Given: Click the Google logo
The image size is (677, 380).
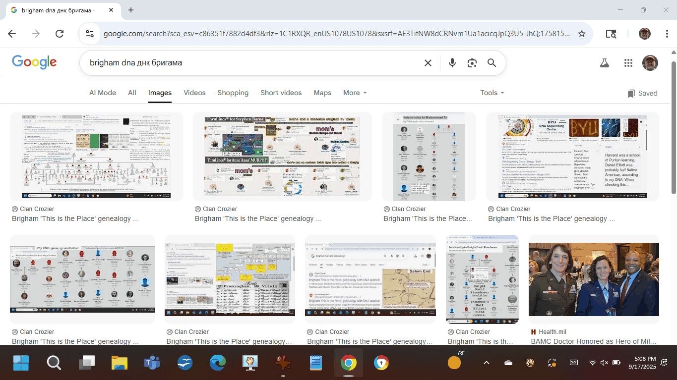Looking at the screenshot, I should pyautogui.click(x=34, y=62).
